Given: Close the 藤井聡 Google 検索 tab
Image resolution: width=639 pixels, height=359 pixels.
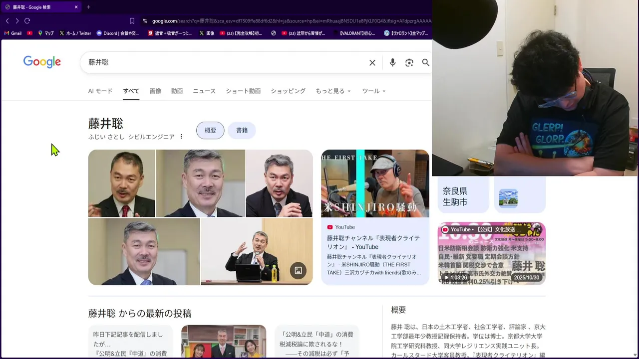Looking at the screenshot, I should pos(76,7).
